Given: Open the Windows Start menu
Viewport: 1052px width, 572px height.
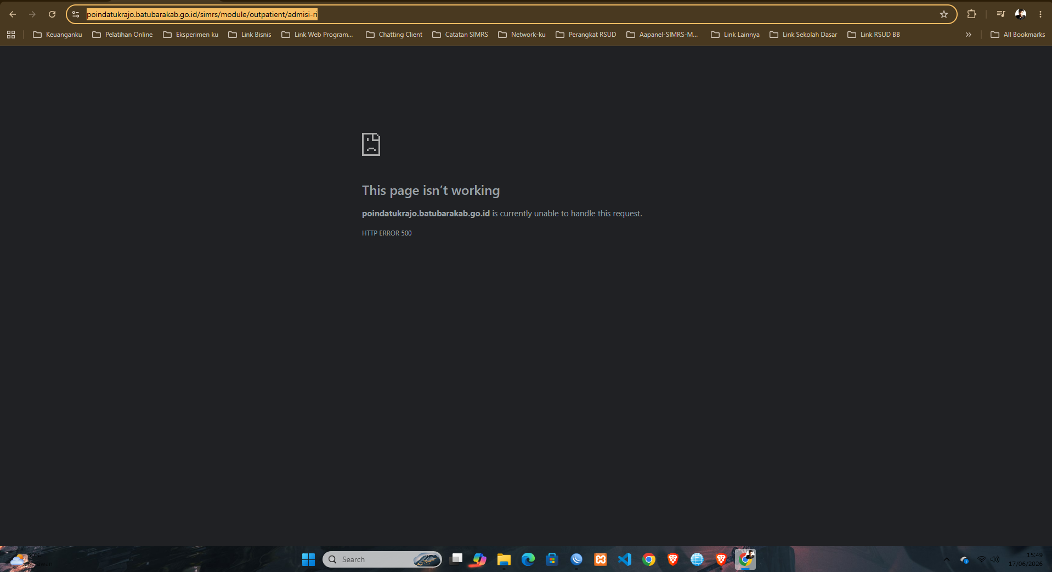Looking at the screenshot, I should pyautogui.click(x=308, y=559).
